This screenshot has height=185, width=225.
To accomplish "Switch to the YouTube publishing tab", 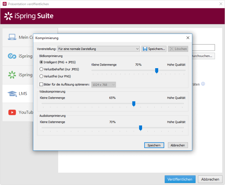I will (18, 112).
